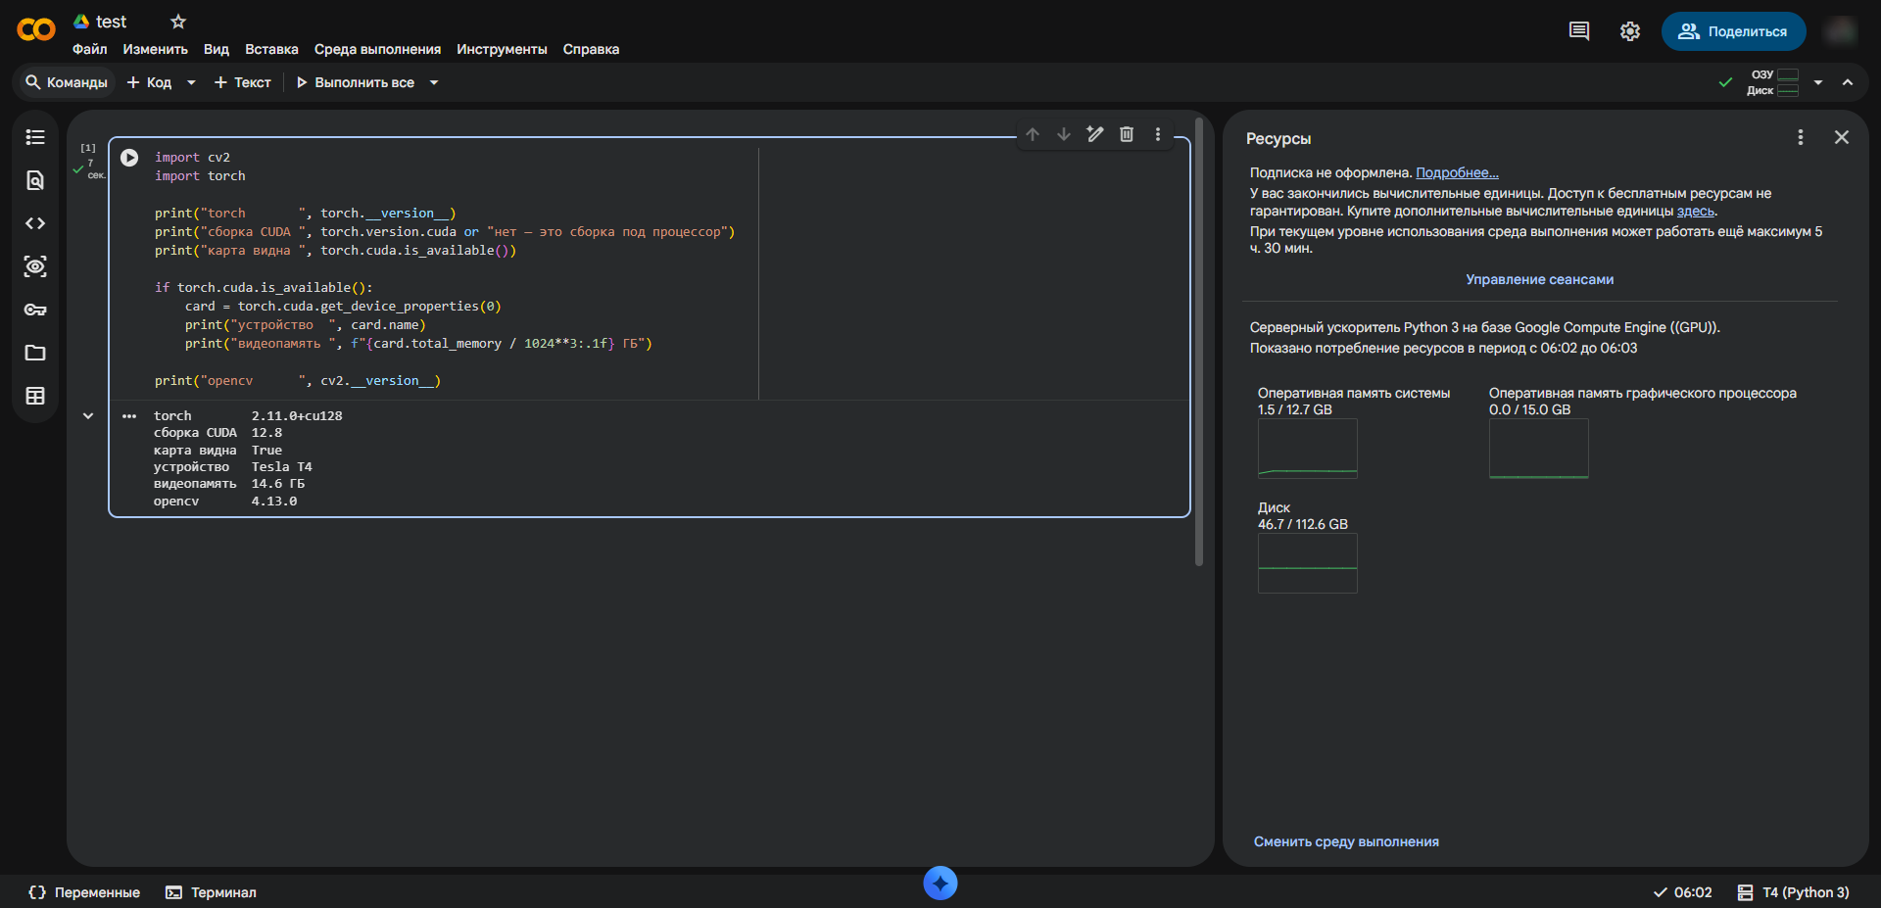Click the T4 (Python 3) runtime status
Screen dimensions: 1881x908
coord(1794,892)
